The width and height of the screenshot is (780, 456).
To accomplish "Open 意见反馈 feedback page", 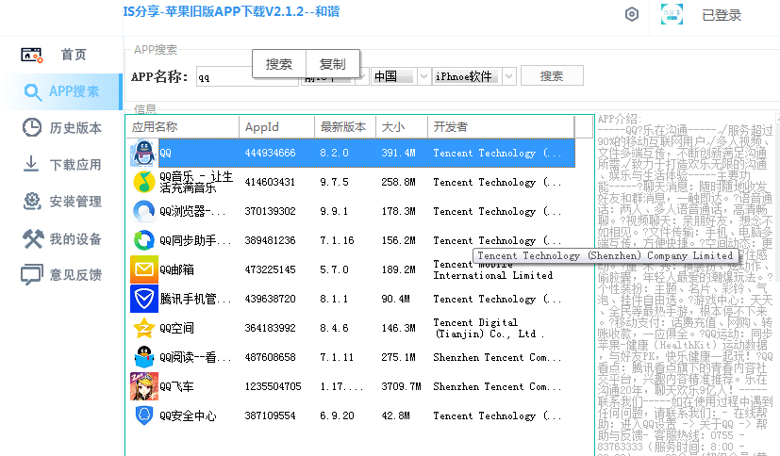I will (x=75, y=275).
